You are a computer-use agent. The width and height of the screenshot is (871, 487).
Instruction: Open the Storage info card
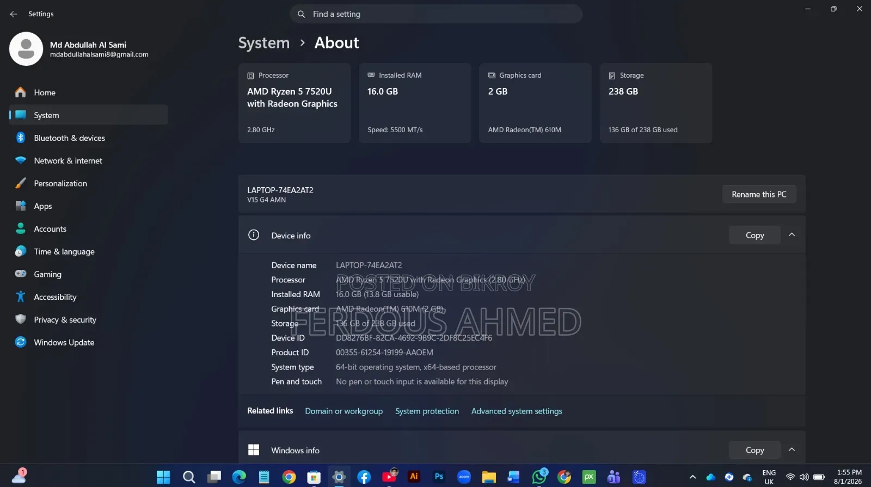pyautogui.click(x=656, y=103)
